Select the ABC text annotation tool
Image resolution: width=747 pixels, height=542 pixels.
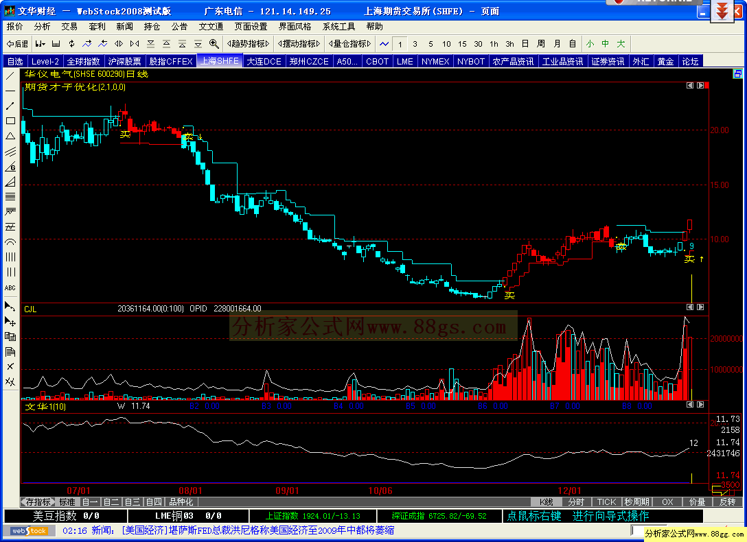10,288
